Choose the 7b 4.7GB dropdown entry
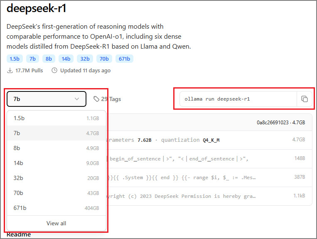This screenshot has width=317, height=239. tap(56, 133)
